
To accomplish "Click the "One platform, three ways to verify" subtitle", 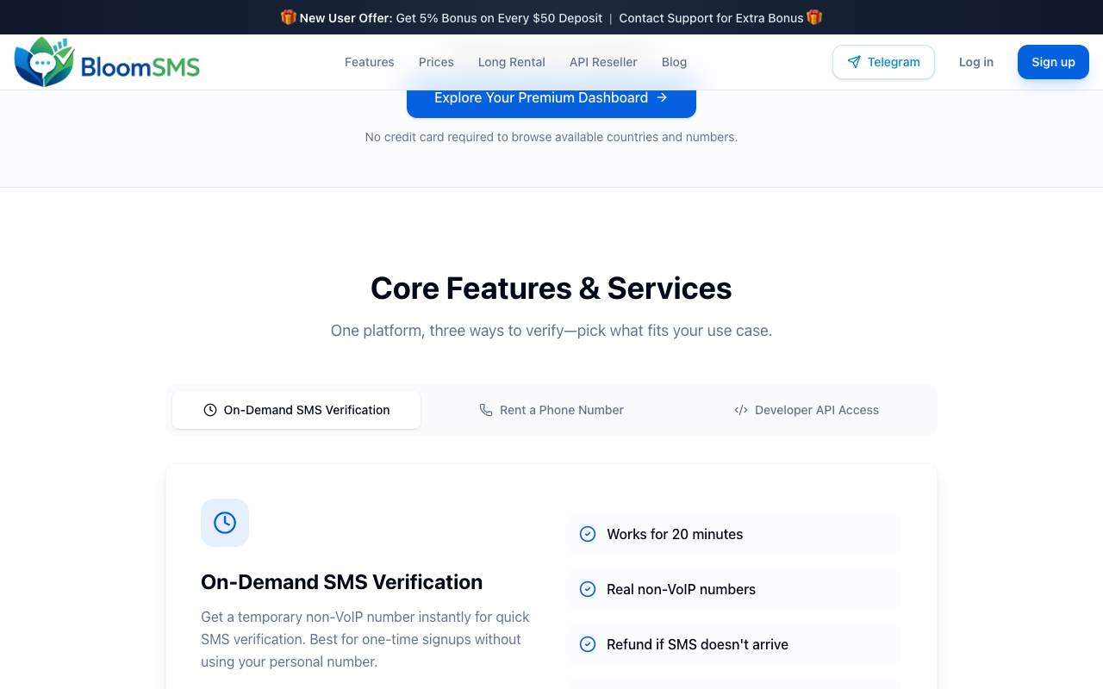I will (551, 331).
